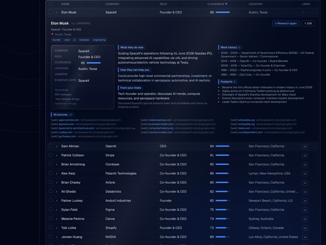Screen dimensions: 326x245
Task: Expand the Brian Armstrong row
Action: tap(57, 165)
